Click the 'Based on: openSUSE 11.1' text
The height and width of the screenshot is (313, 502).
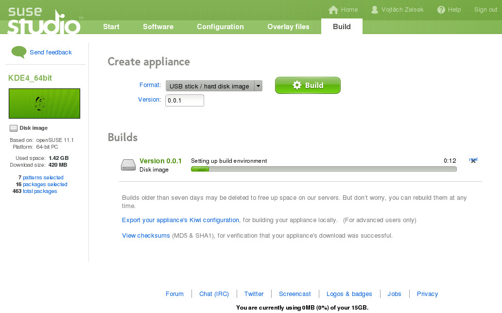click(42, 140)
